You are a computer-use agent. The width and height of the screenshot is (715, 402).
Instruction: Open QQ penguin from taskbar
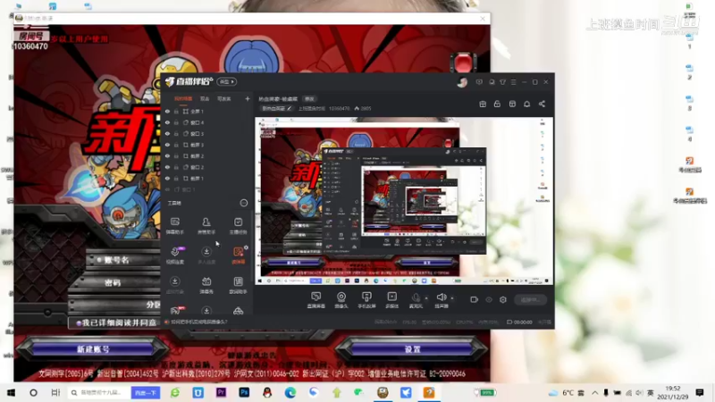[267, 392]
